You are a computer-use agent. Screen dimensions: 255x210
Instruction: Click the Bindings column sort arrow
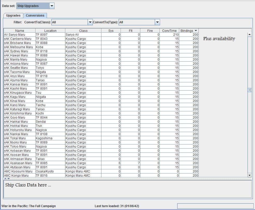pyautogui.click(x=196, y=31)
